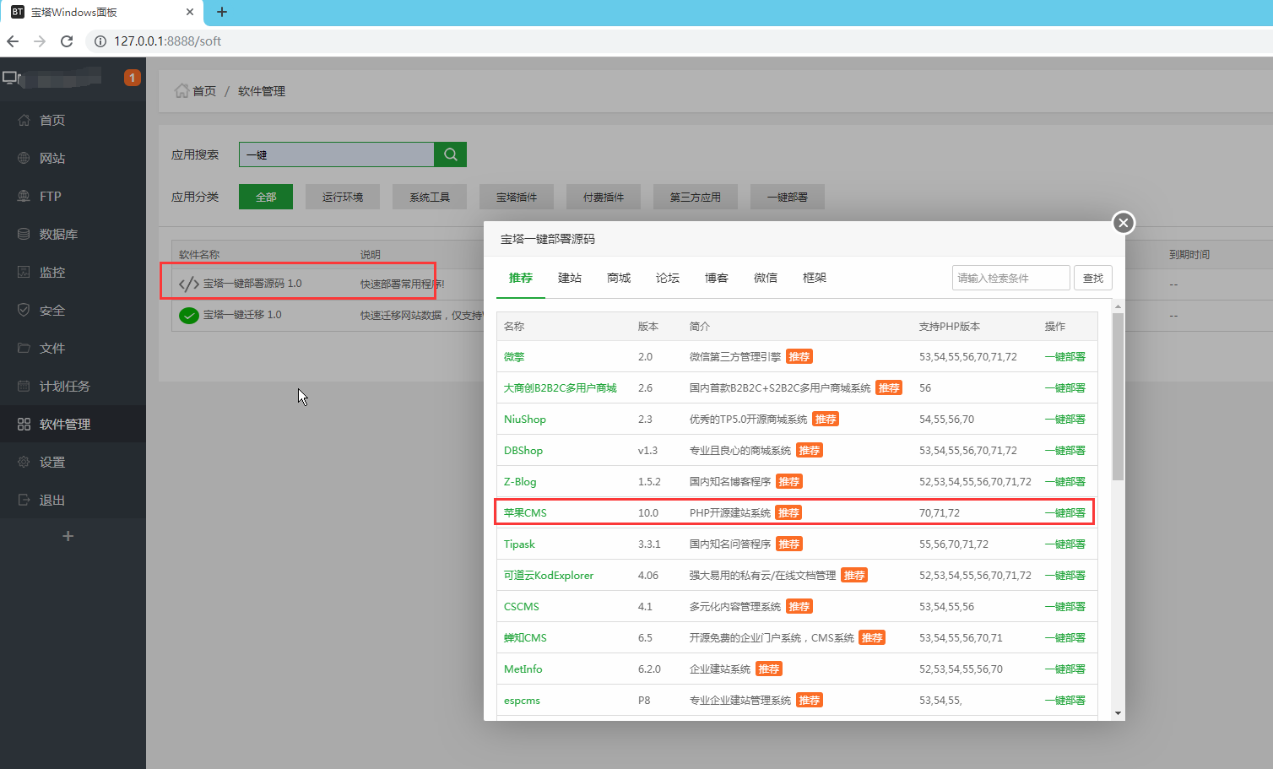Click the plus icon at sidebar bottom
This screenshot has height=769, width=1273.
[x=68, y=536]
